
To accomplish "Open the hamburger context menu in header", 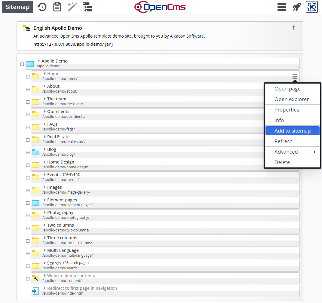I will (281, 7).
